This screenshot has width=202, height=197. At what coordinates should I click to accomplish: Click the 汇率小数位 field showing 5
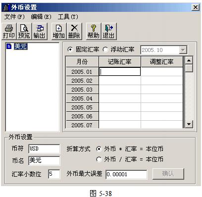coord(54,174)
